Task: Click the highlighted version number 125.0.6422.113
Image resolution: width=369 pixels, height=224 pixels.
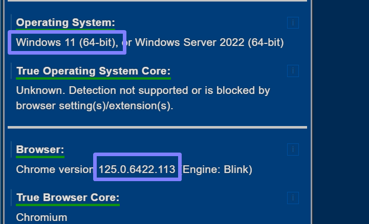Action: [137, 169]
